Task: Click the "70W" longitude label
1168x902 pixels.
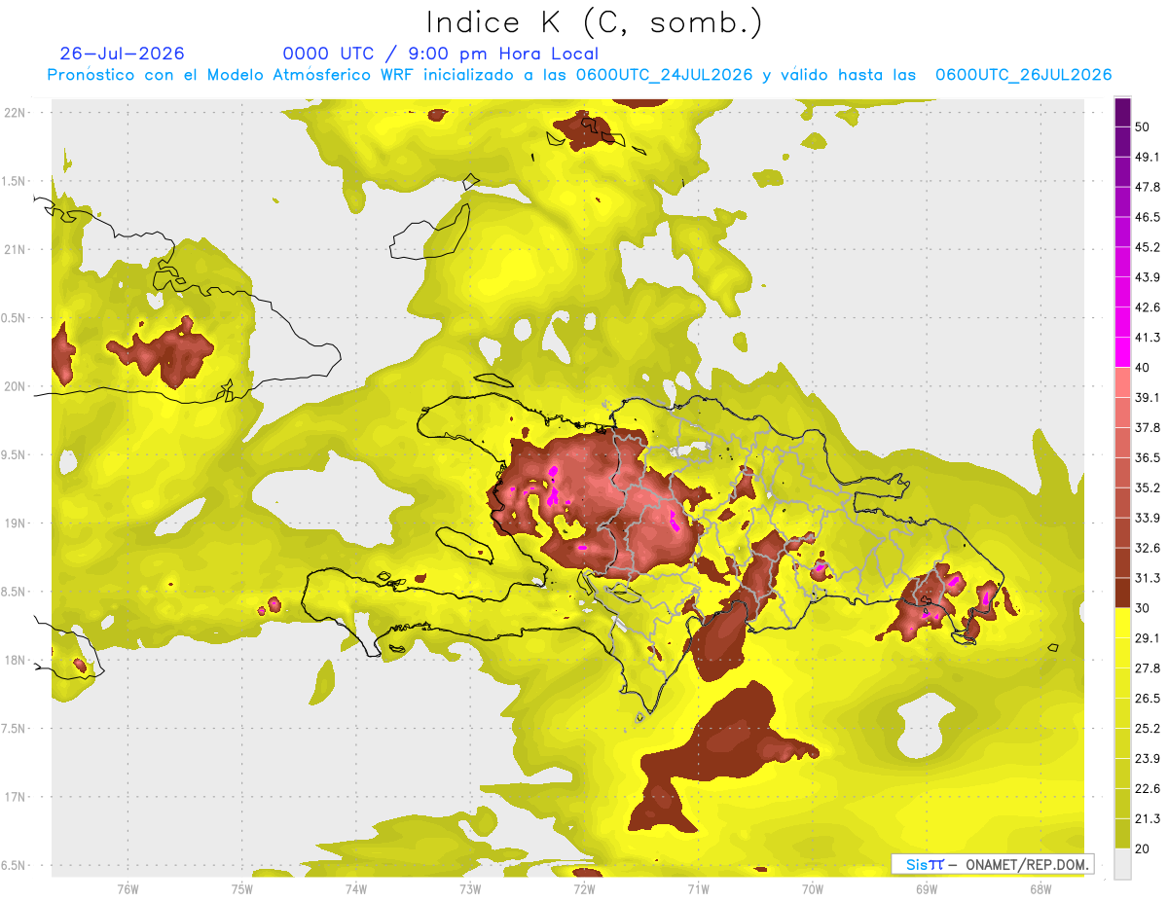Action: 812,888
